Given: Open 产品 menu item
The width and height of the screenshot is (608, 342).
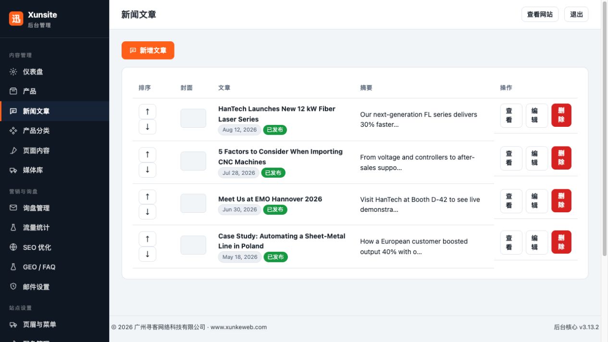Looking at the screenshot, I should [x=55, y=91].
